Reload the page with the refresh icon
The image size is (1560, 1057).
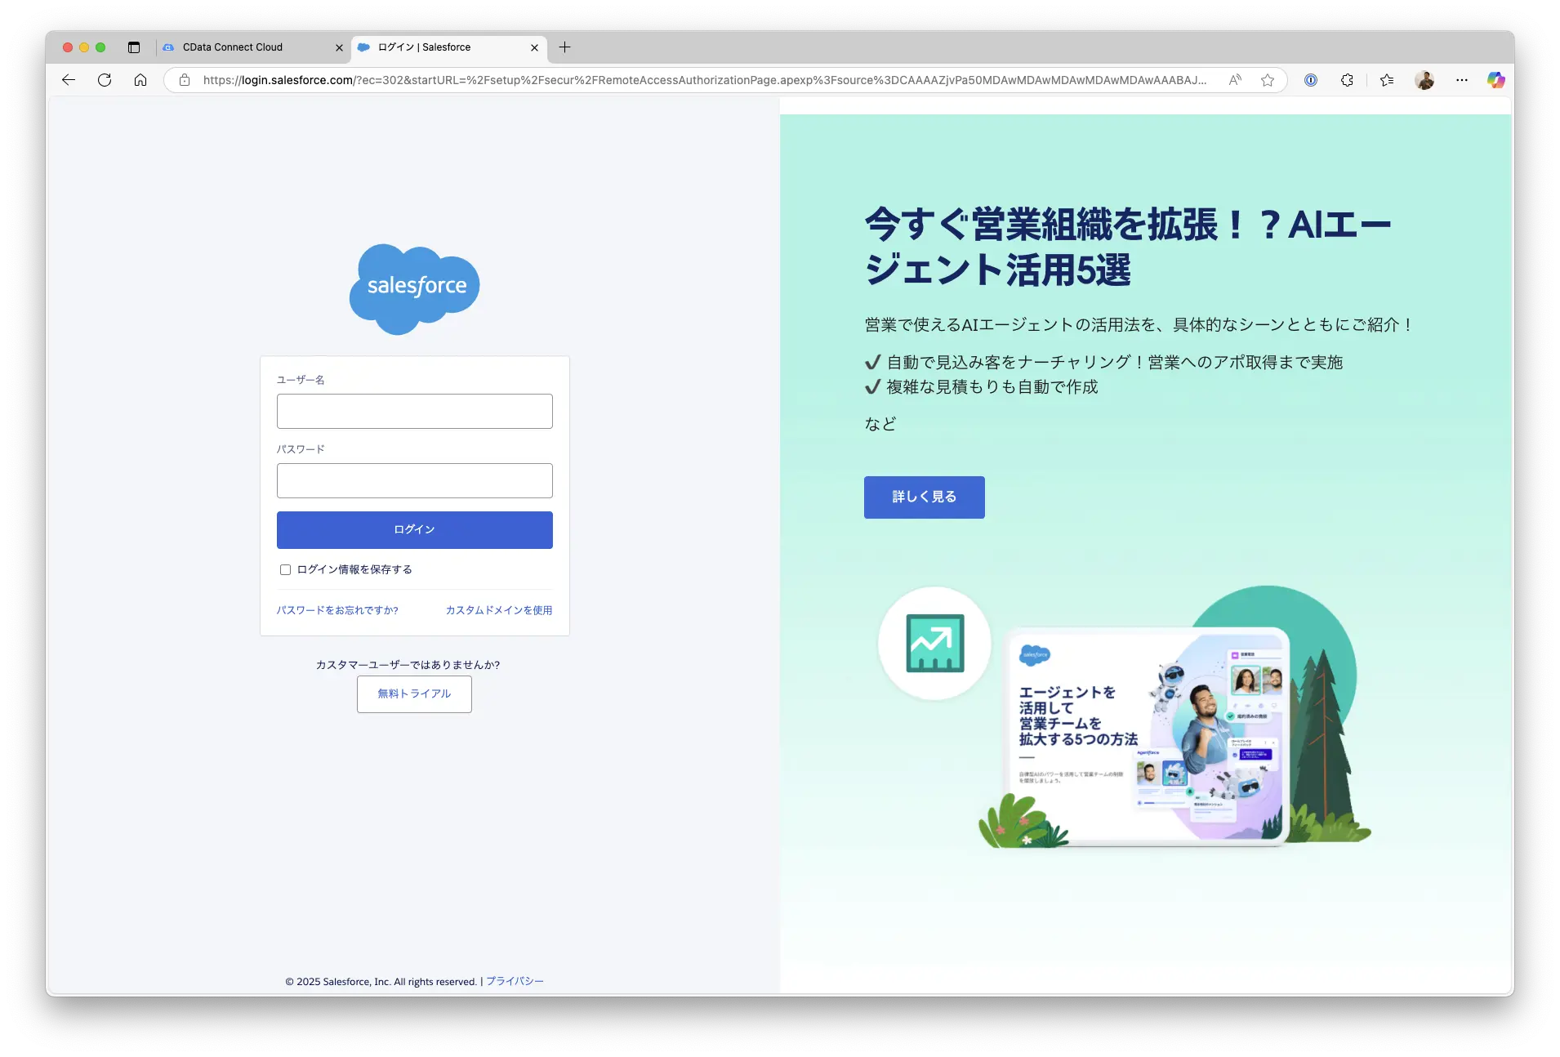click(105, 80)
